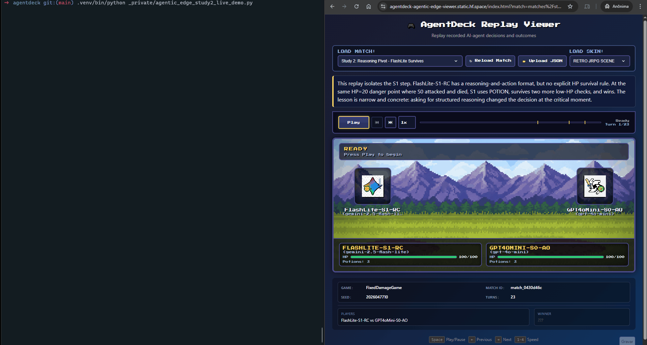Click GPT4oMini-S0-AO HP bar
The width and height of the screenshot is (647, 345).
click(550, 257)
